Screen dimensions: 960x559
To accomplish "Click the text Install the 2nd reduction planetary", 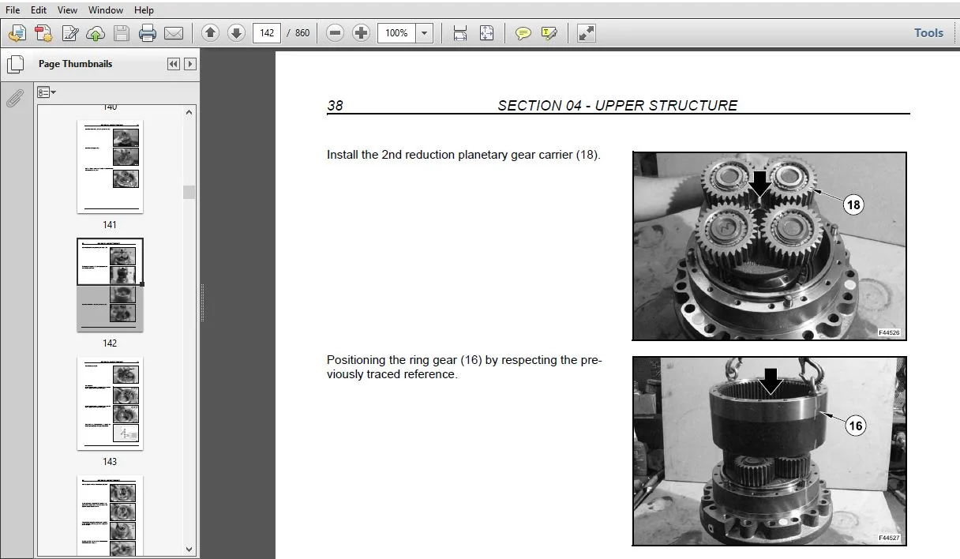I will (463, 155).
